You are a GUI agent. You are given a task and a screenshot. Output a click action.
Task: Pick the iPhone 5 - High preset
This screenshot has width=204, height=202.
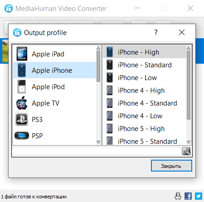[x=145, y=129]
